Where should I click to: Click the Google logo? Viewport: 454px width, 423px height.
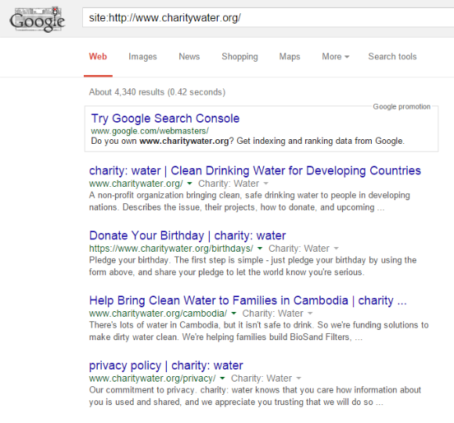click(37, 20)
